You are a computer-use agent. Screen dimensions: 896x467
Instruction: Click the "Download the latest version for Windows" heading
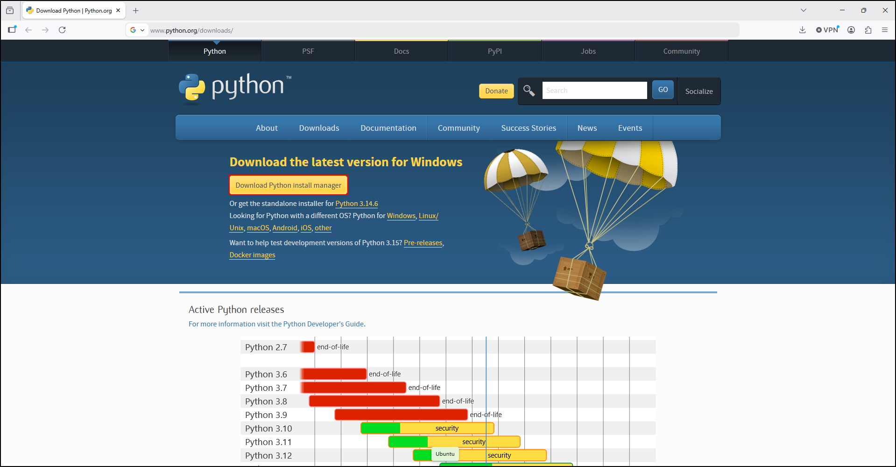click(346, 162)
